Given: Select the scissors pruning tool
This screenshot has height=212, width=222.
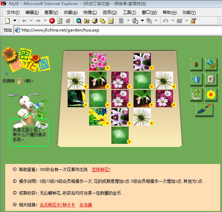Looking at the screenshot, I should (x=211, y=64).
